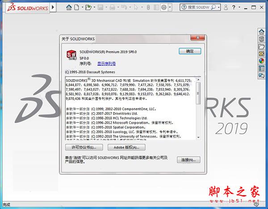Open Custom Properties tab in the task pane
This screenshot has height=209, width=268.
coord(261,68)
